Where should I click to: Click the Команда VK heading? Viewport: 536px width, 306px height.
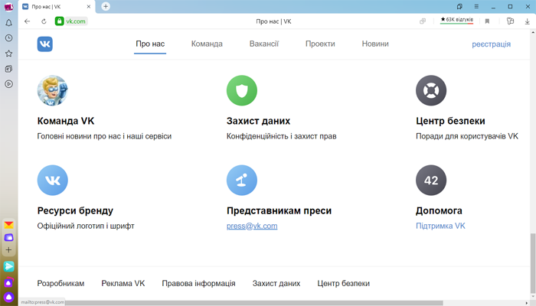point(66,121)
